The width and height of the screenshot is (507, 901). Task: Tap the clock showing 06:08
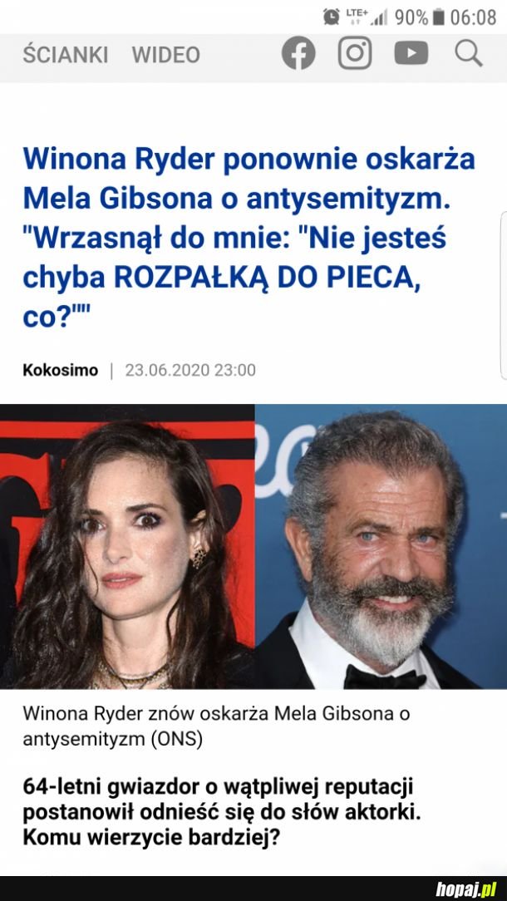coord(473,17)
